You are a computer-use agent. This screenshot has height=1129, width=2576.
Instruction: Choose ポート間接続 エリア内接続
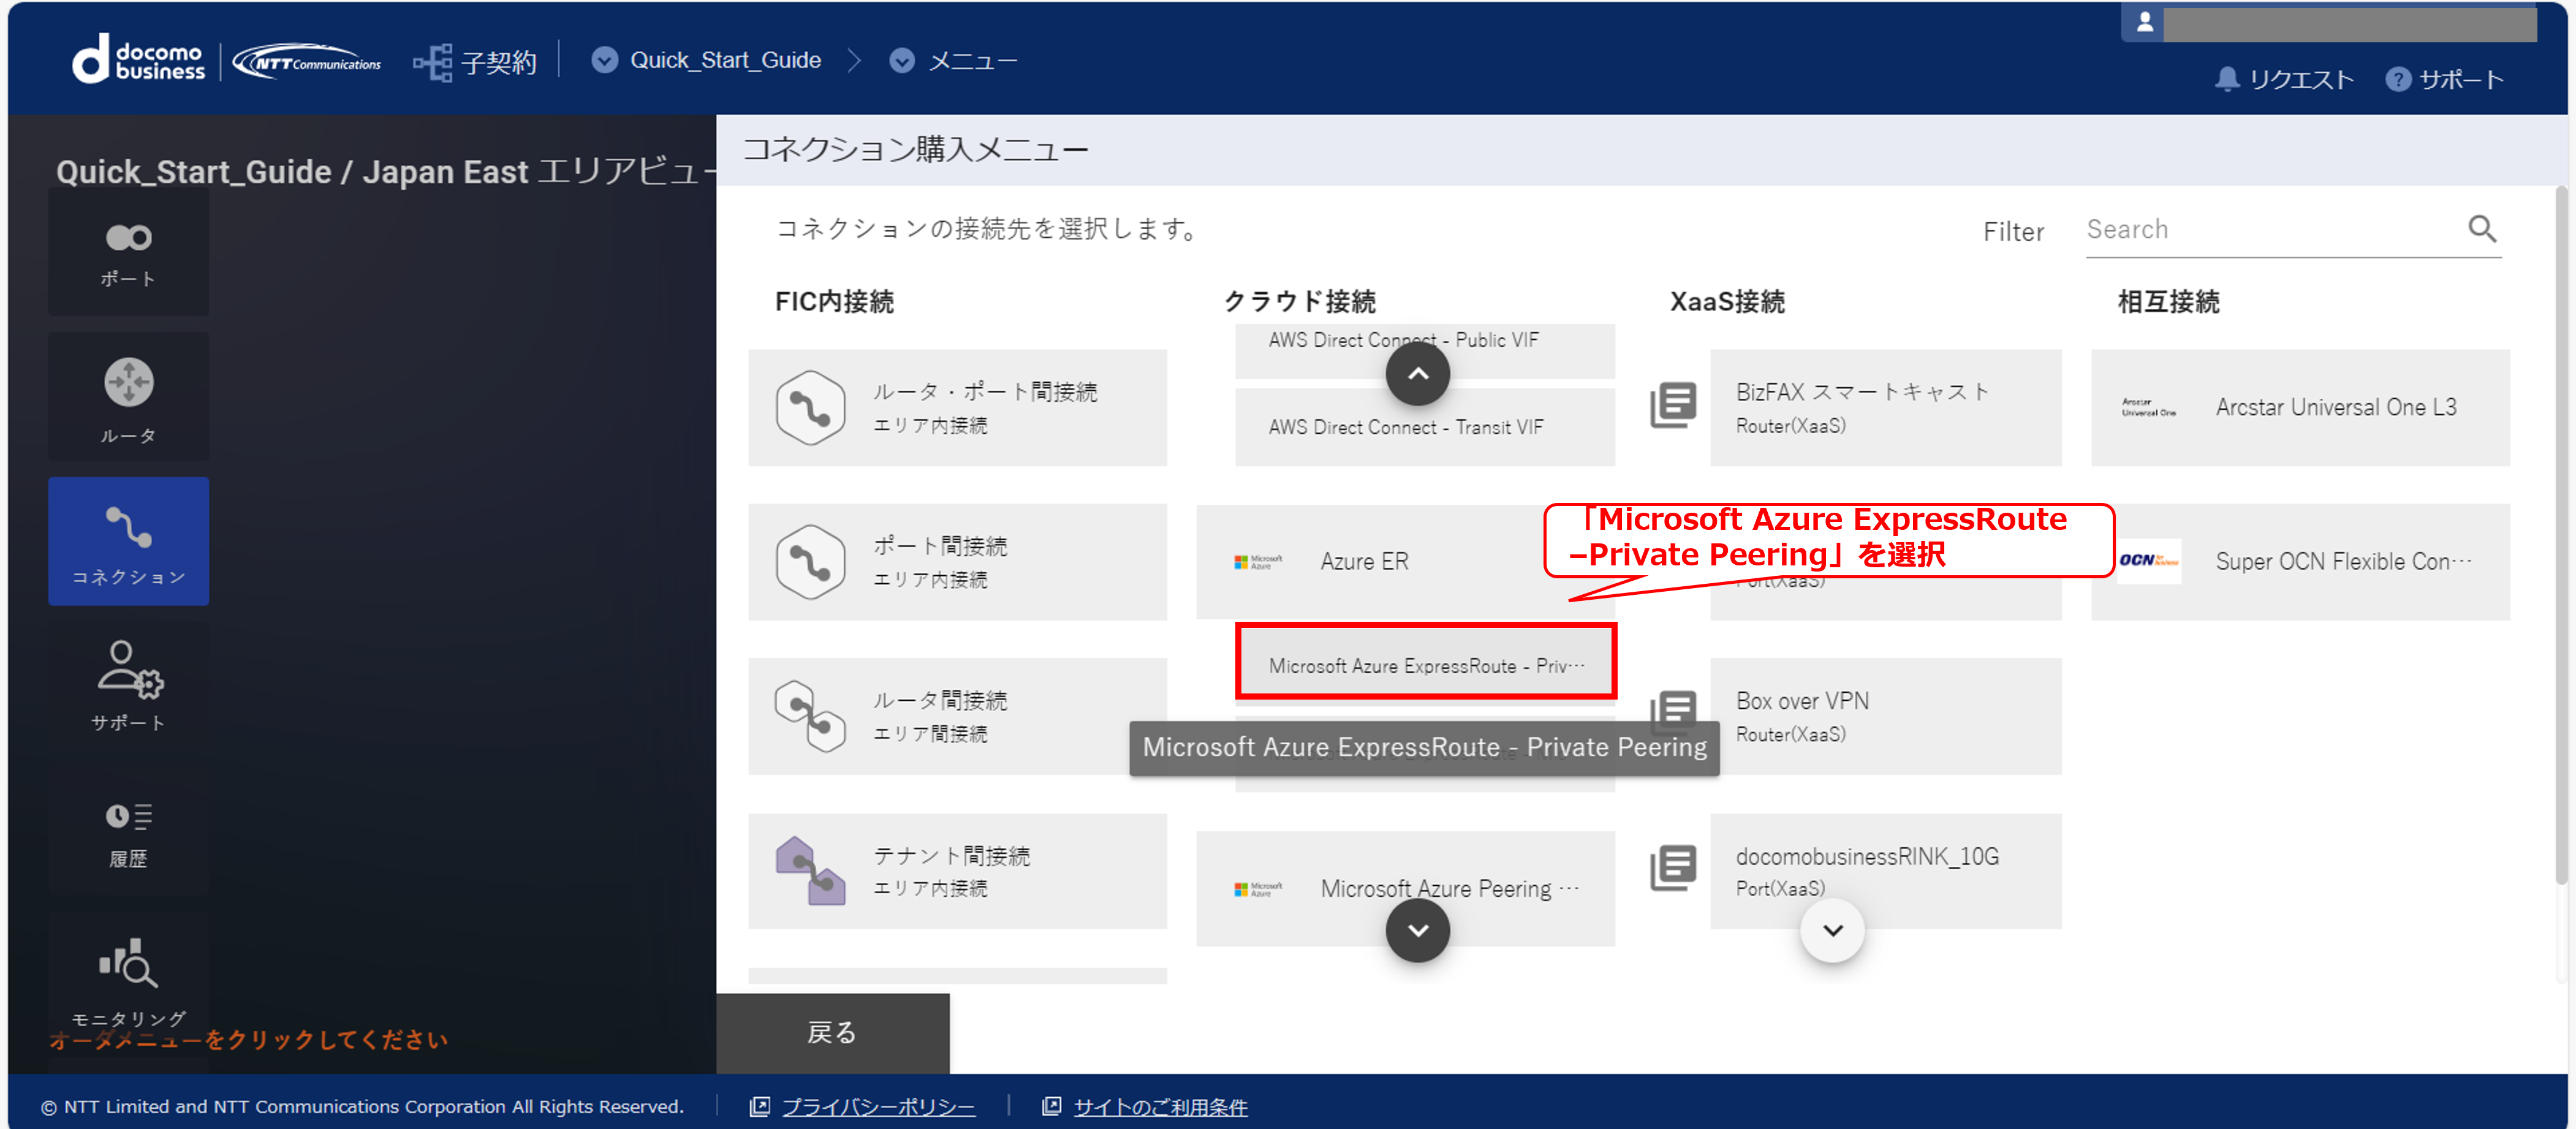tap(957, 562)
